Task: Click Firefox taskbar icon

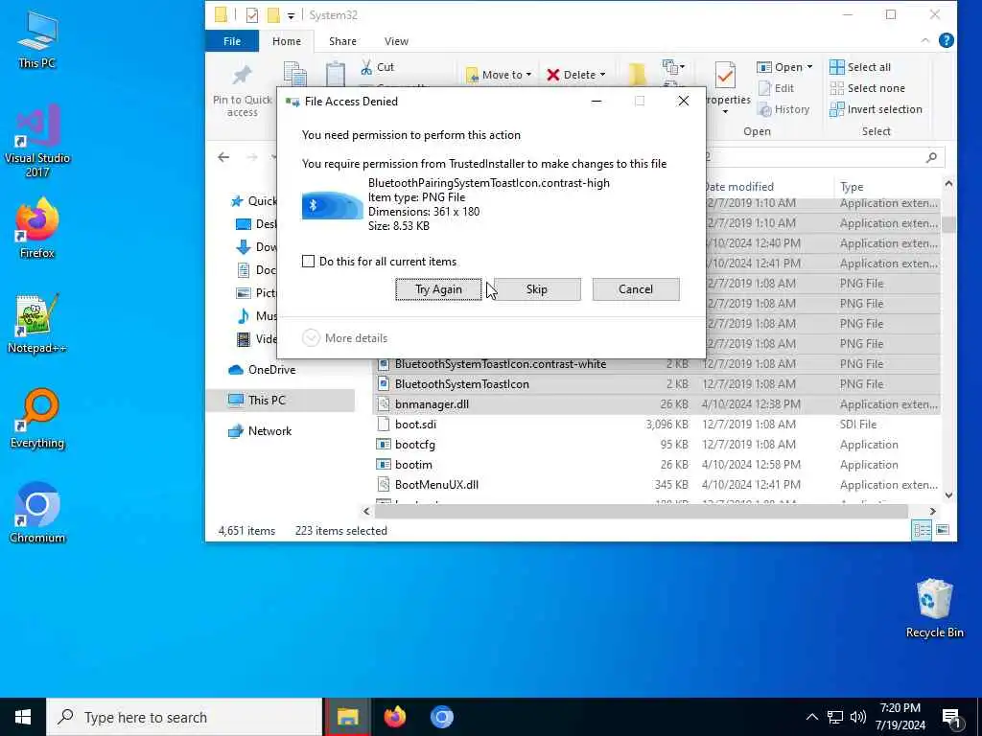Action: 394,717
